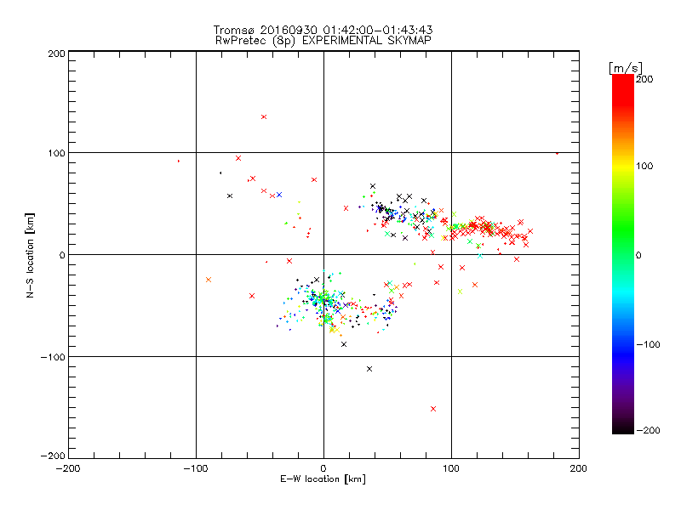Select the 'E-W location [km]' axis label

click(x=323, y=479)
